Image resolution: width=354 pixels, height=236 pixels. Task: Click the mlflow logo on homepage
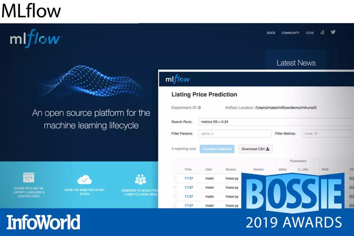(x=35, y=40)
